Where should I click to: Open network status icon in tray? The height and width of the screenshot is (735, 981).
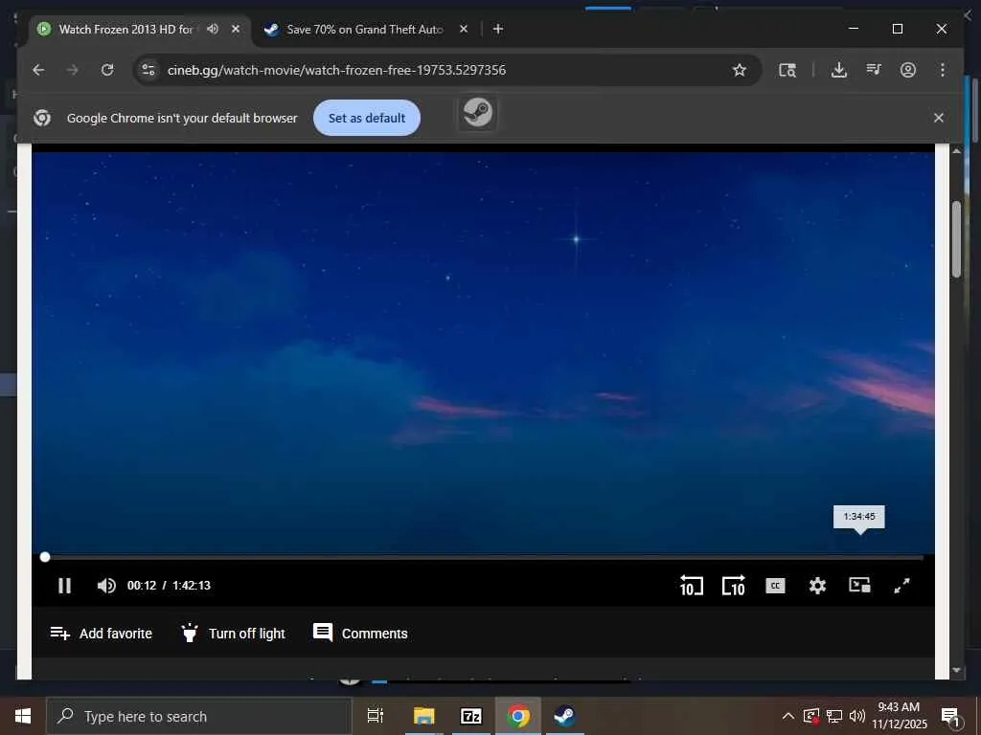point(834,716)
